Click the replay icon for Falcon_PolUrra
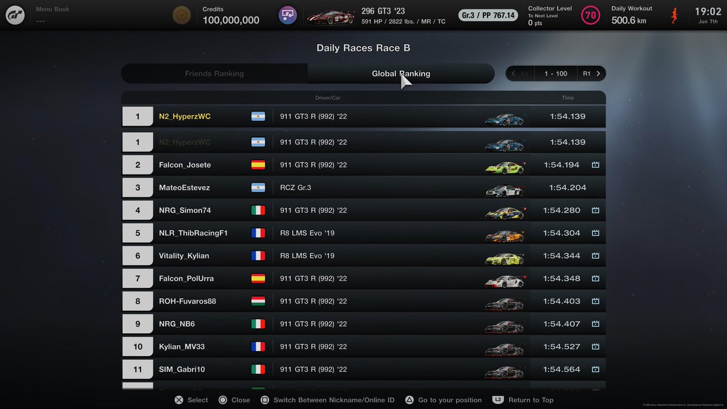Image resolution: width=727 pixels, height=409 pixels. pyautogui.click(x=595, y=279)
